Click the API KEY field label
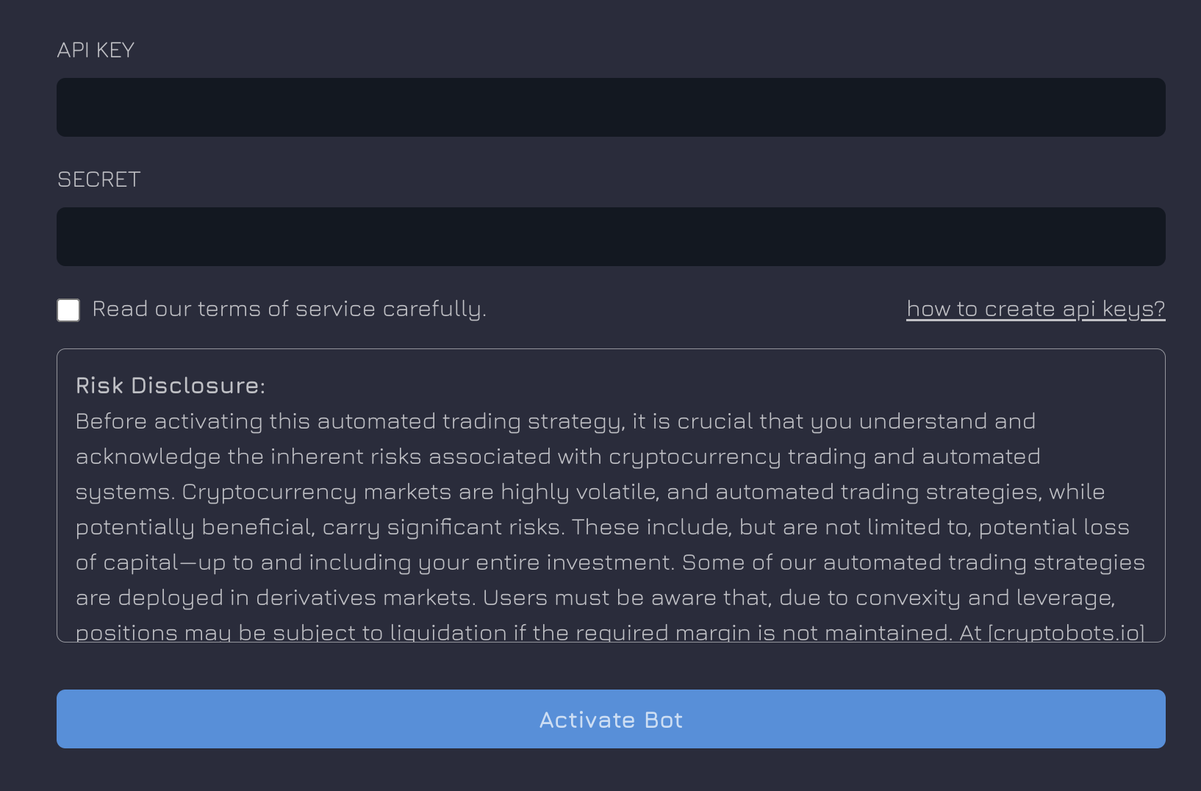The image size is (1201, 791). (96, 50)
